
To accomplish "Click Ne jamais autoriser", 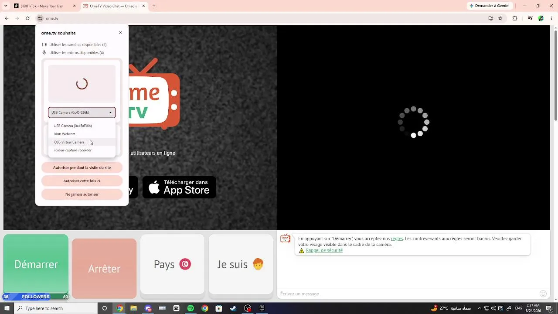I will coord(82,195).
